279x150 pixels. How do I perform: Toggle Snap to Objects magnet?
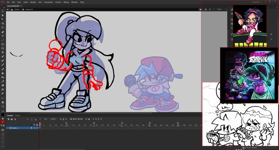coord(3,130)
